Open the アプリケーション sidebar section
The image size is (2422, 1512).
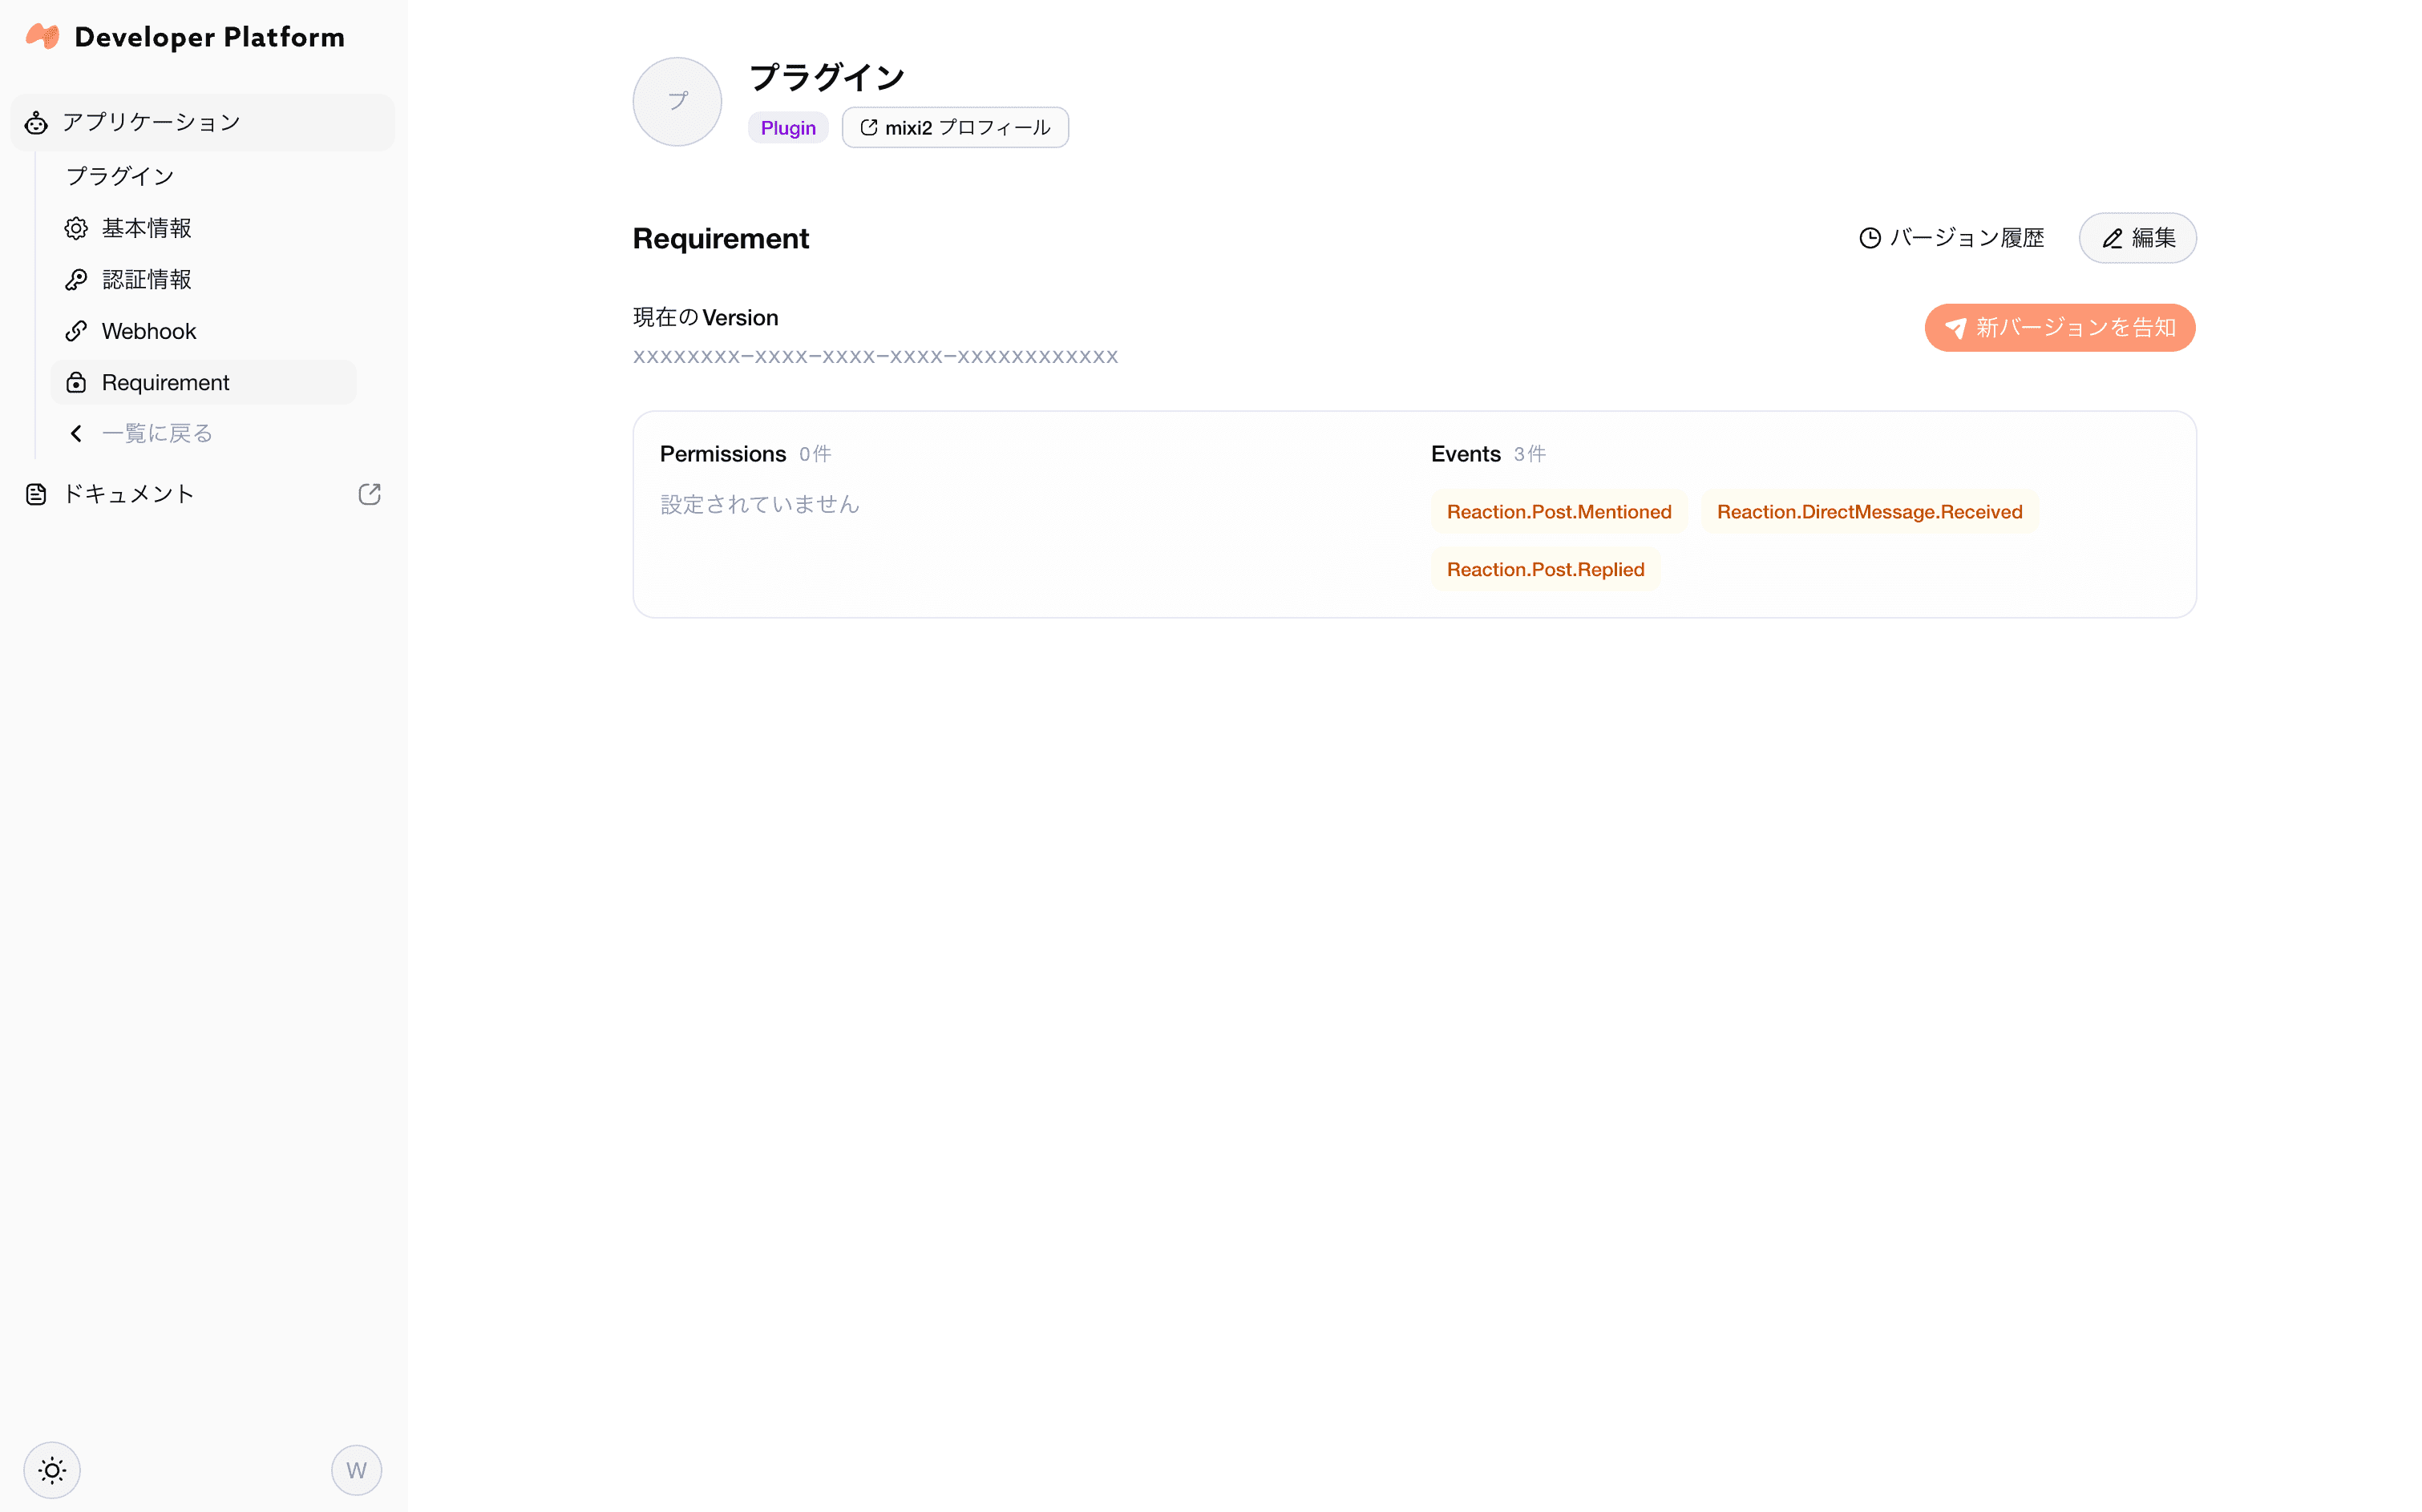[x=203, y=122]
